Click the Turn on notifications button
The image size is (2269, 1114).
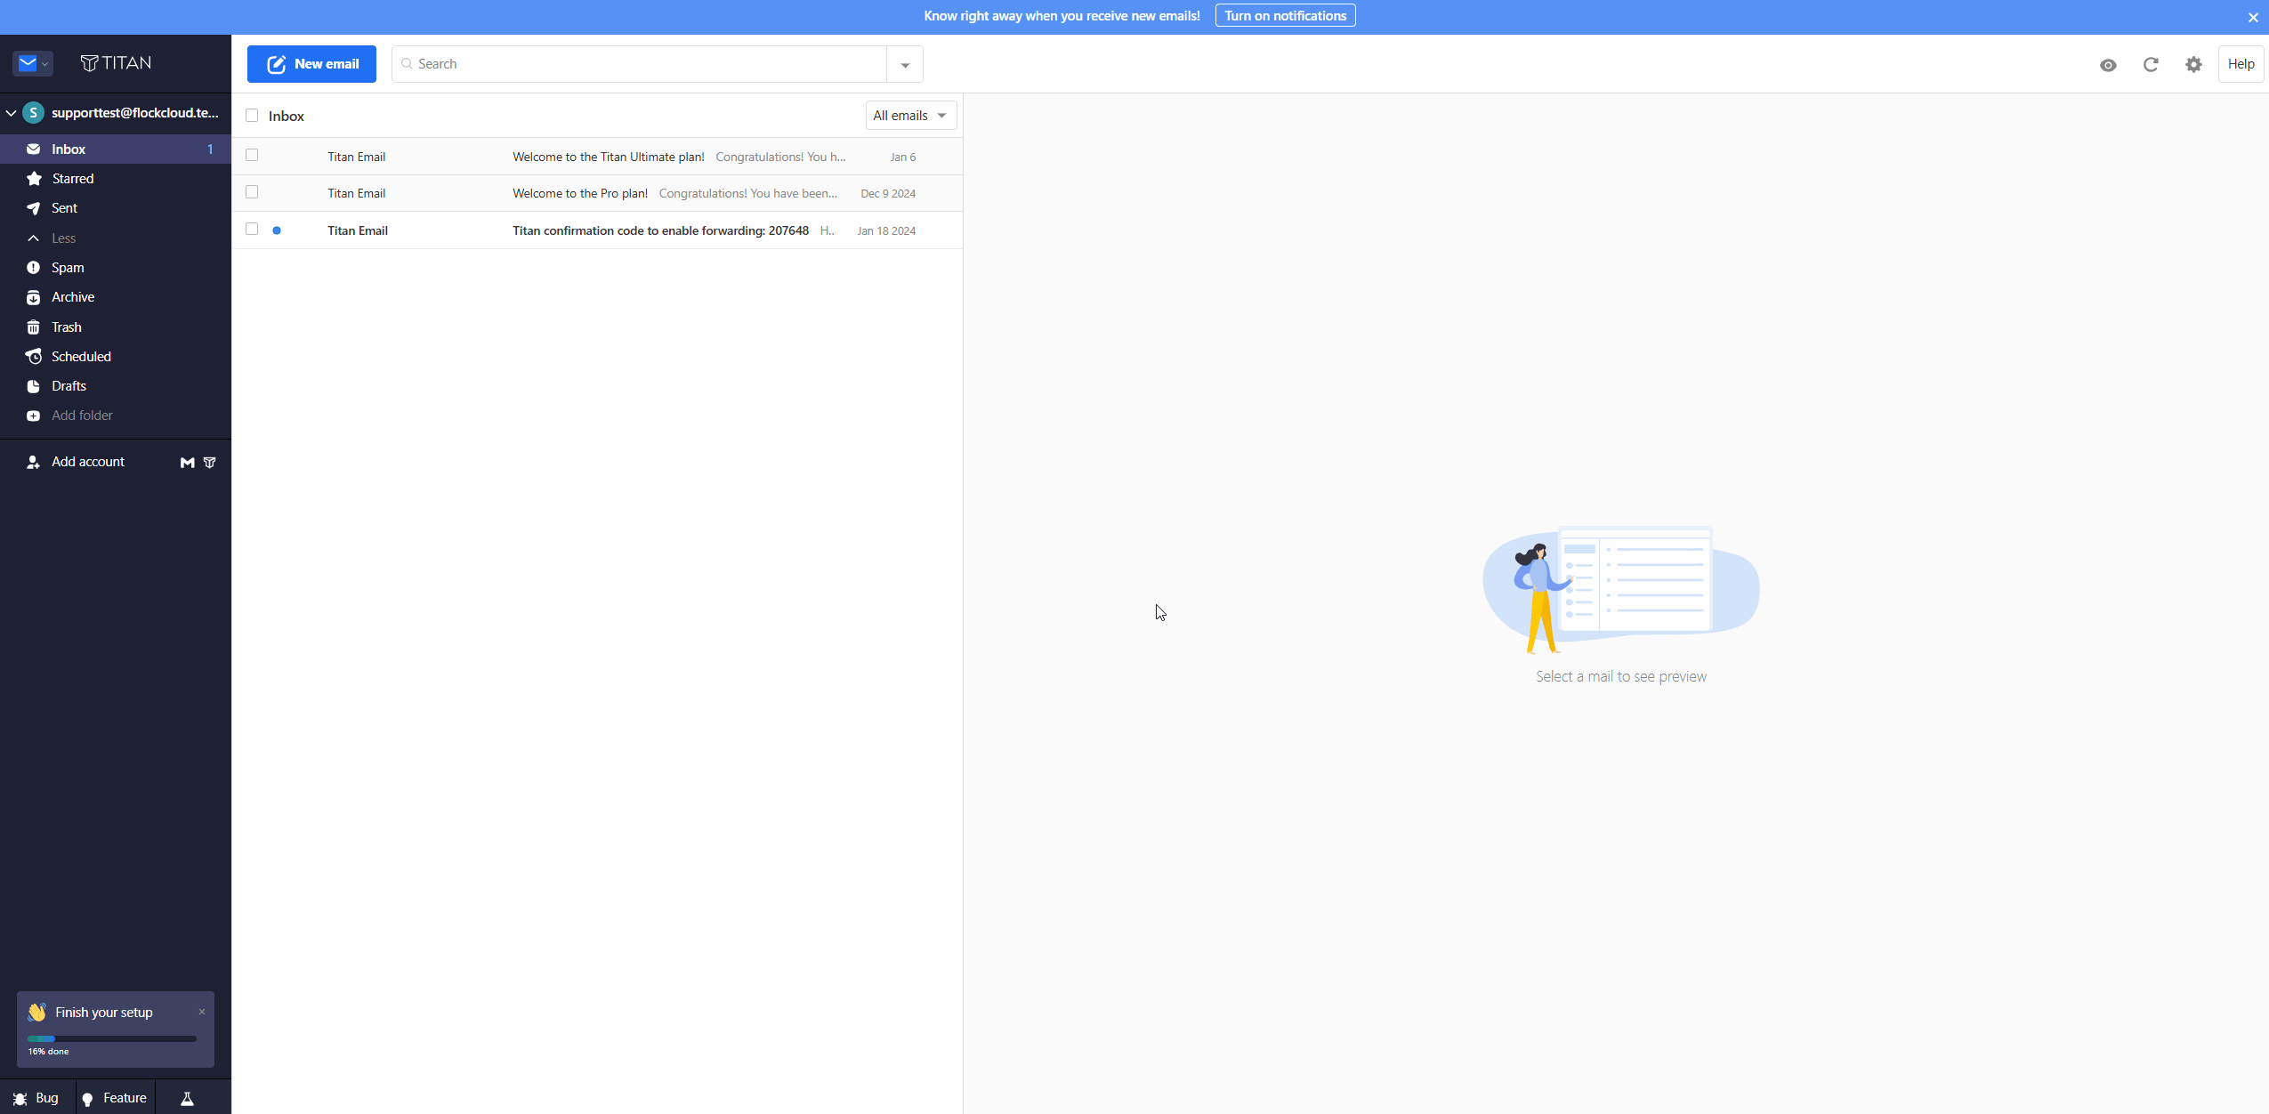(1285, 15)
